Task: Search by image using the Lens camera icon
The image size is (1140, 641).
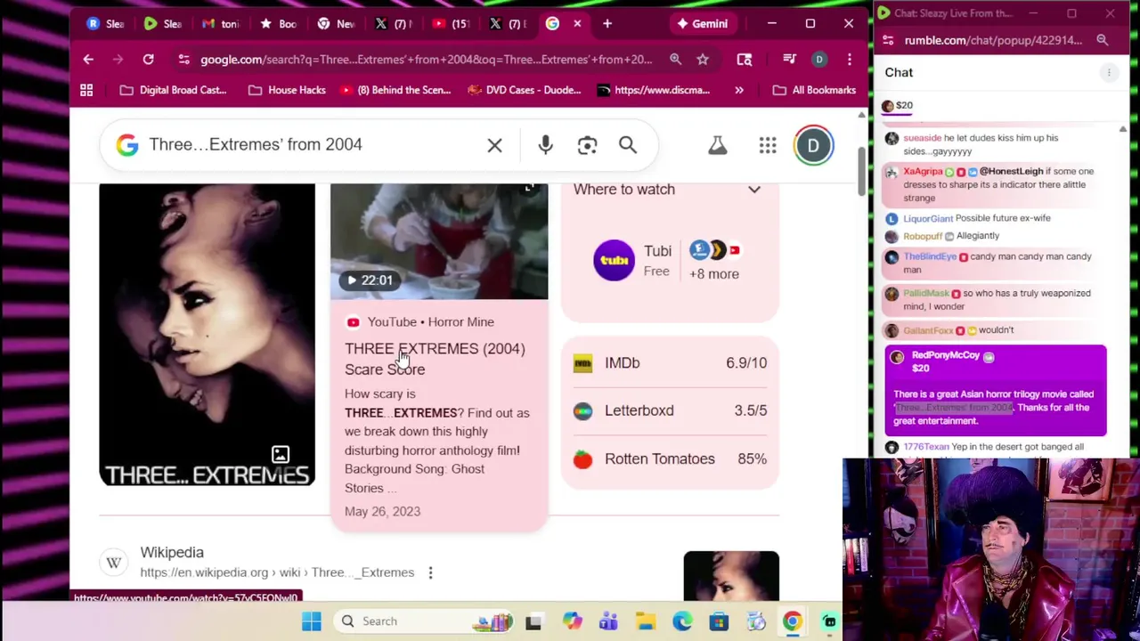Action: pyautogui.click(x=587, y=145)
